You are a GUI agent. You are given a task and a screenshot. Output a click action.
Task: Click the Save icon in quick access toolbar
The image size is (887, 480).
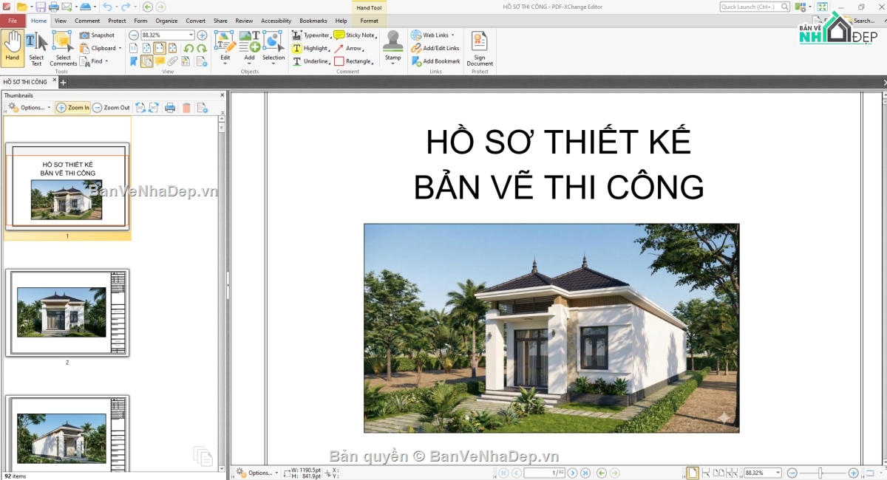point(41,7)
